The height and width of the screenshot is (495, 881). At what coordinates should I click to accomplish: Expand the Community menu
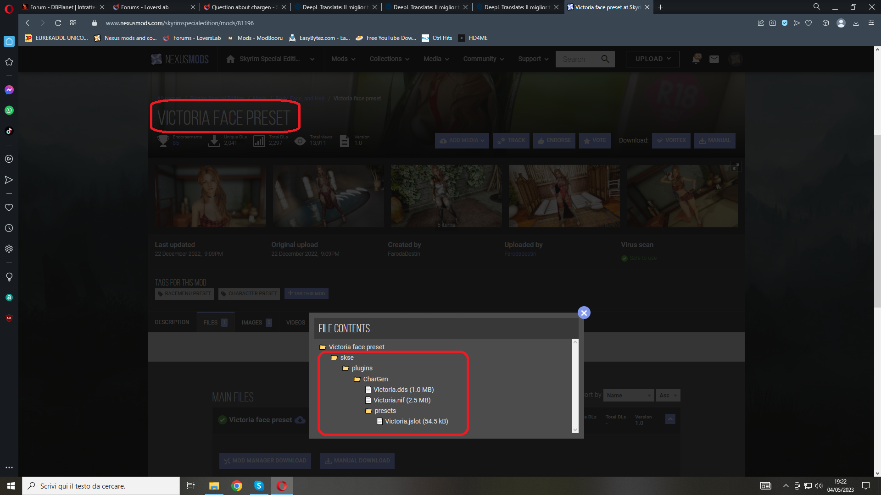point(483,59)
